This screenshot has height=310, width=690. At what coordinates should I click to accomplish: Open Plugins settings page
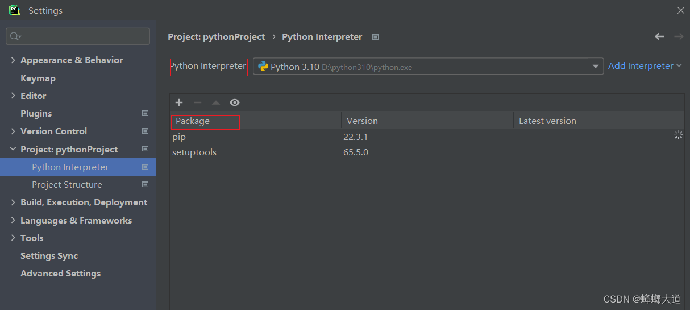(x=36, y=113)
